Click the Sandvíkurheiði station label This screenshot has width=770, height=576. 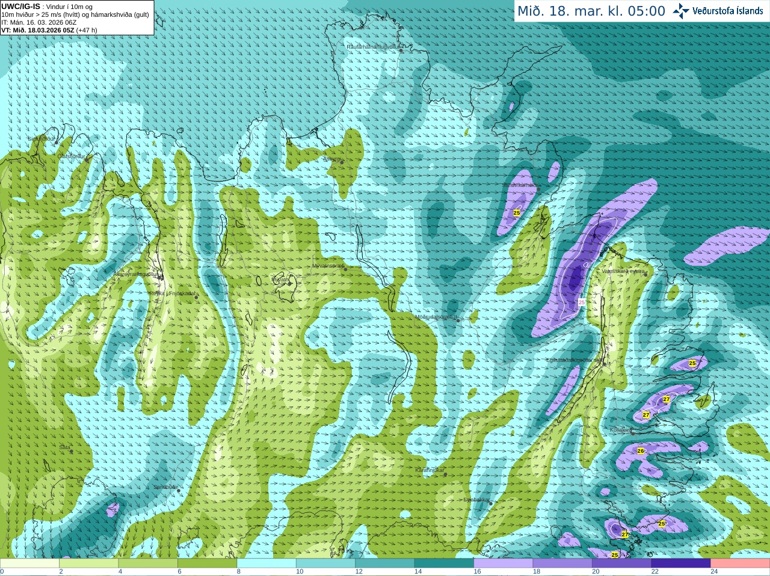point(520,185)
